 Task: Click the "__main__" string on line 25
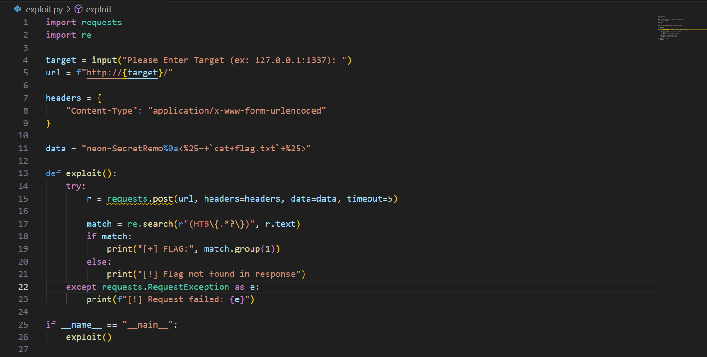pos(148,324)
